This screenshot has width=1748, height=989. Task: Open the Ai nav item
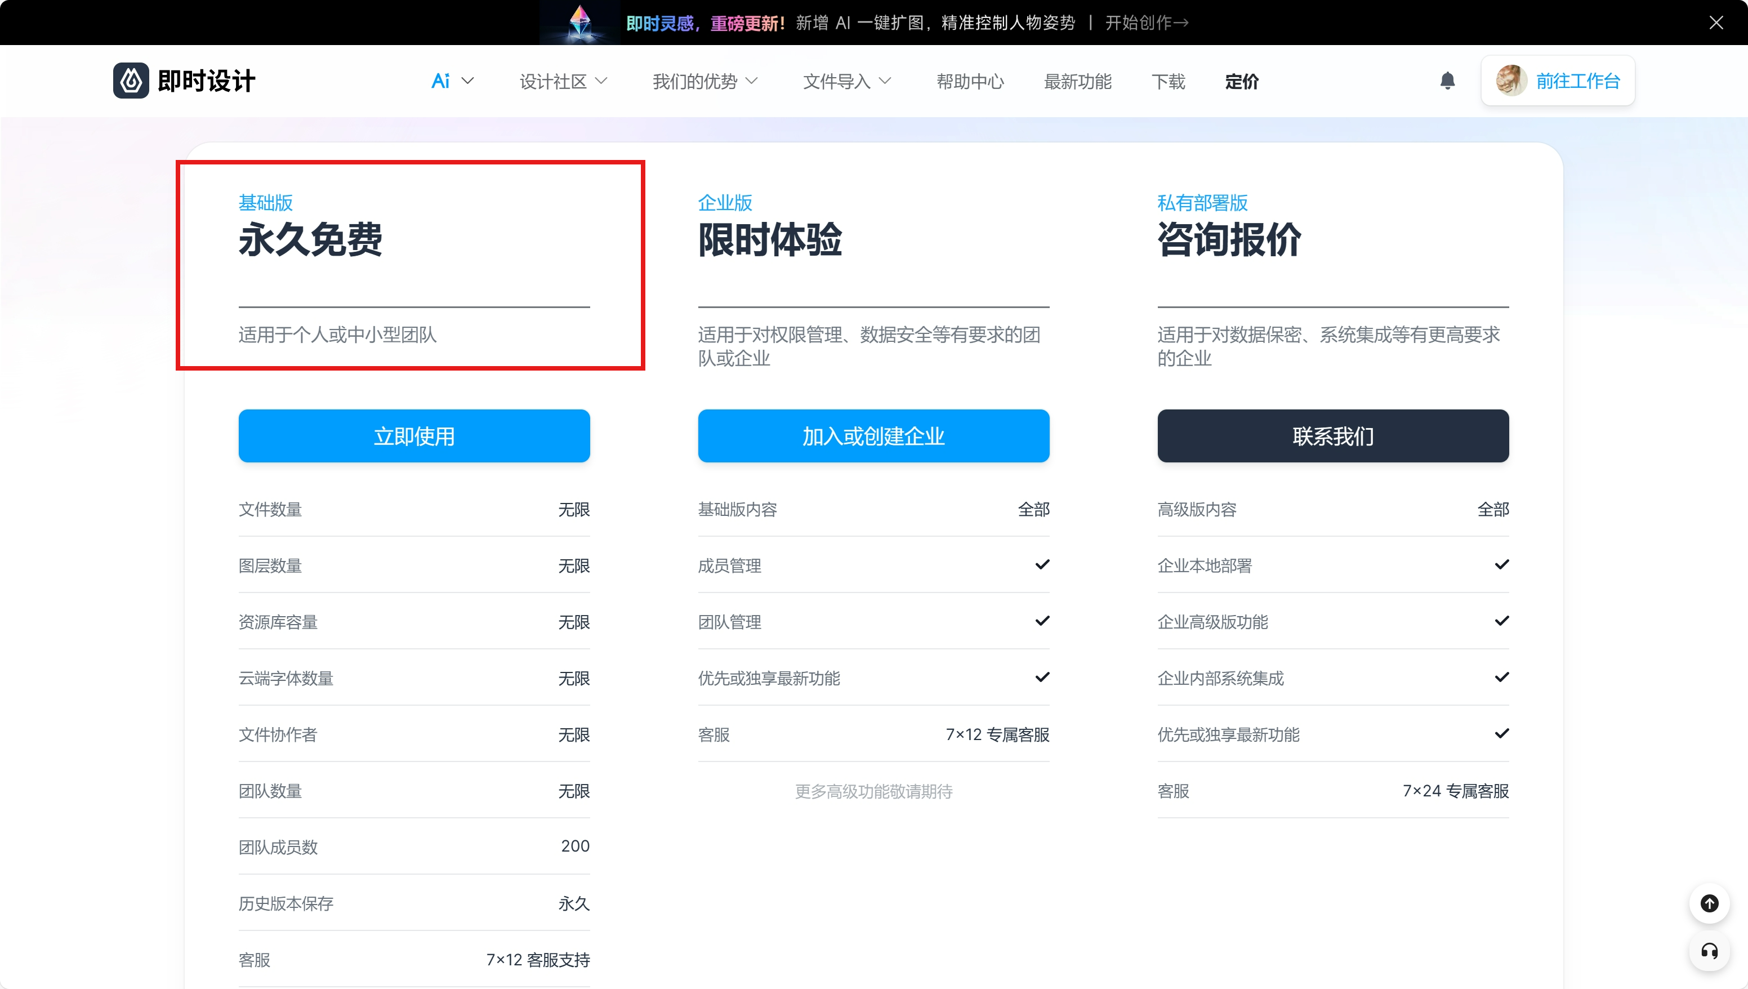coord(441,81)
